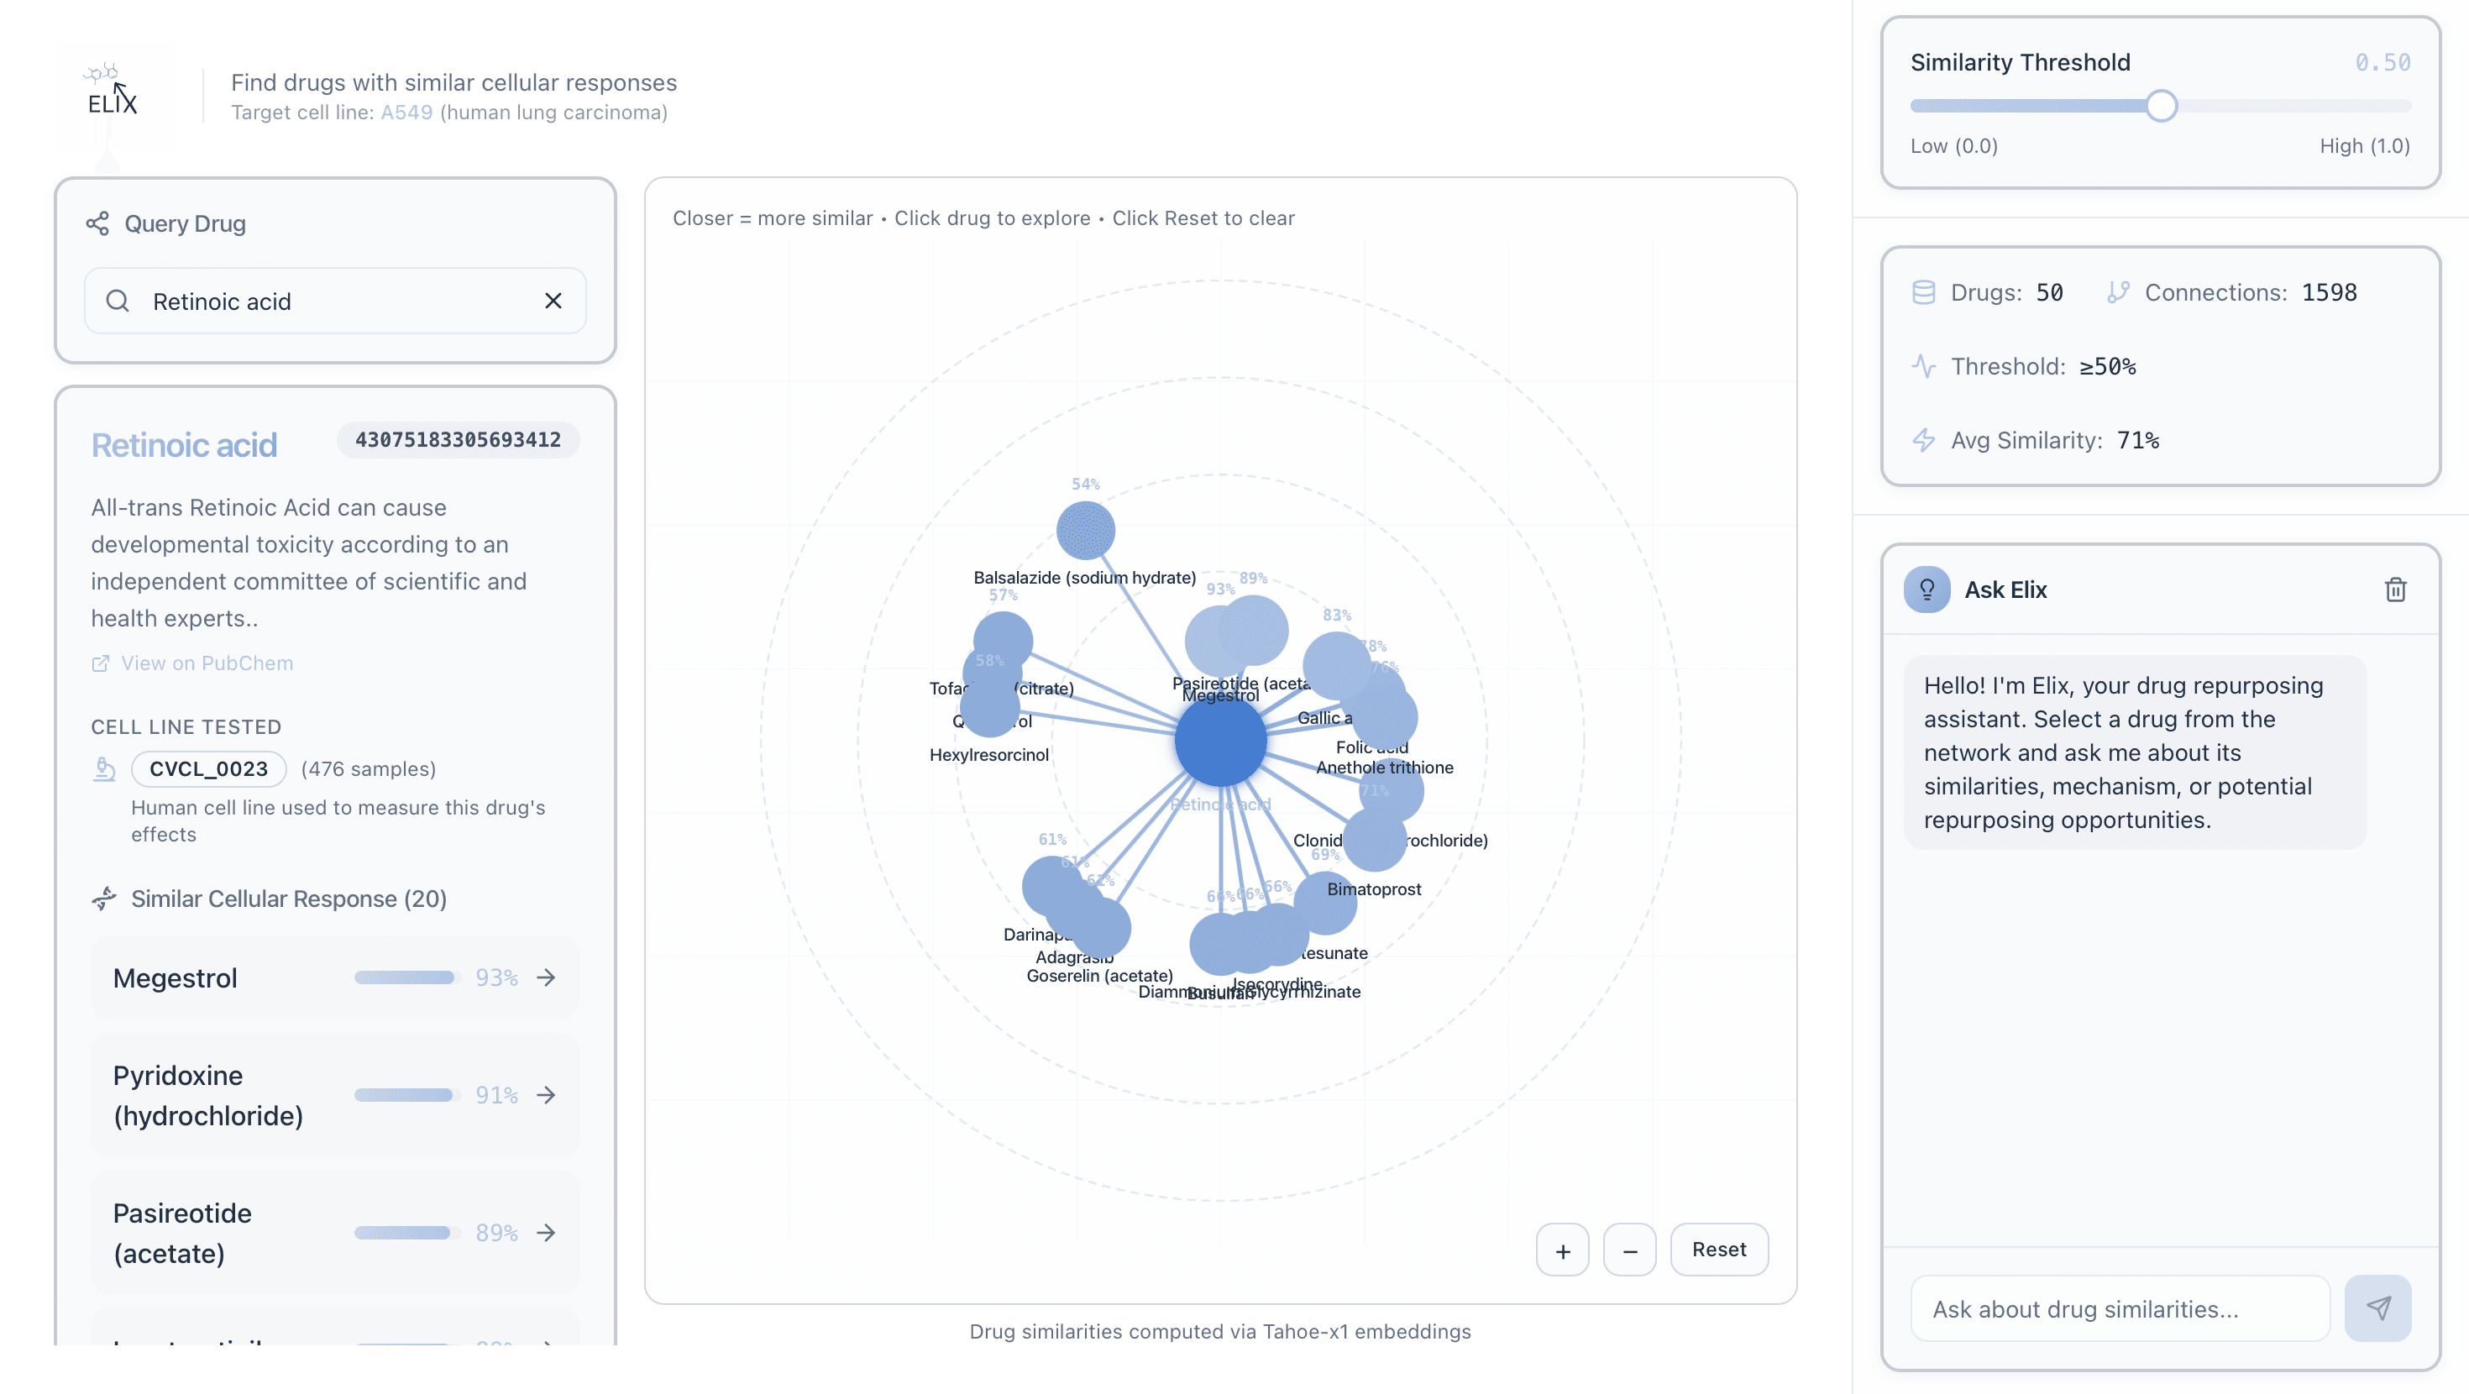The width and height of the screenshot is (2469, 1394).
Task: Zoom in the network graph
Action: 1562,1250
